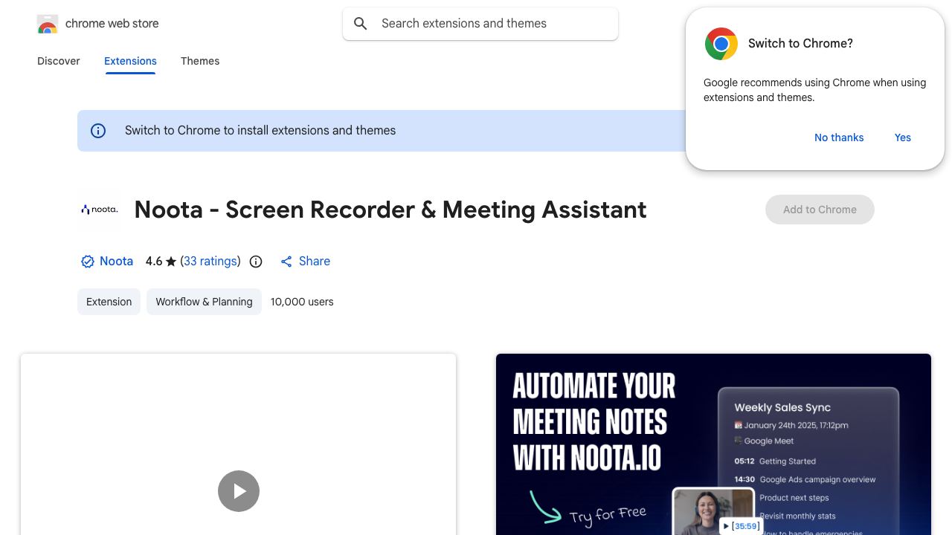Screen dimensions: 952x535
Task: Click the chrome web store title text
Action: (x=112, y=24)
